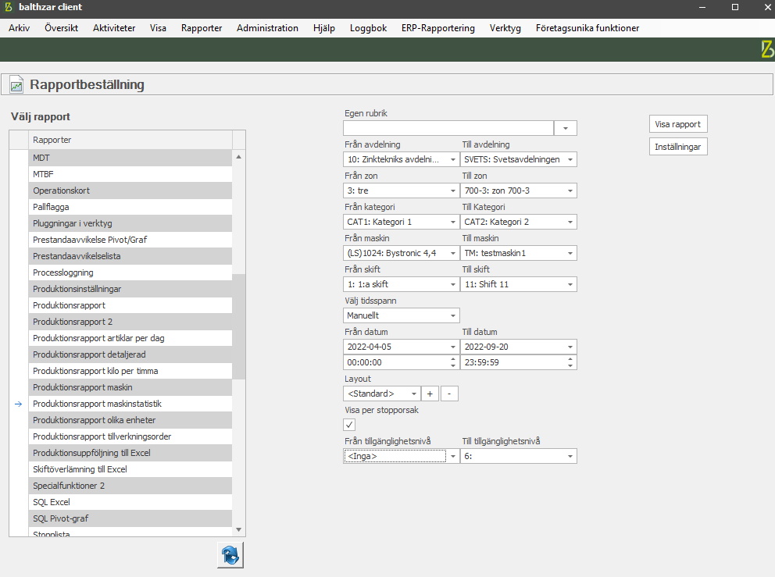Select the Pallflagga report
This screenshot has height=577, width=775.
130,206
